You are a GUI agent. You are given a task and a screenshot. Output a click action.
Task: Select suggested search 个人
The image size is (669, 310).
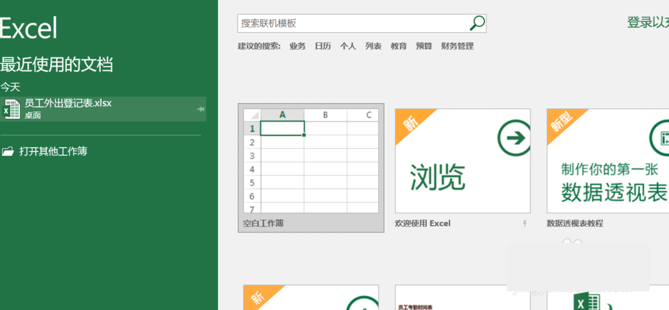[348, 46]
